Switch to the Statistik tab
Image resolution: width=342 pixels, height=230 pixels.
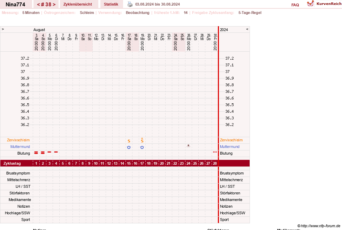[111, 4]
